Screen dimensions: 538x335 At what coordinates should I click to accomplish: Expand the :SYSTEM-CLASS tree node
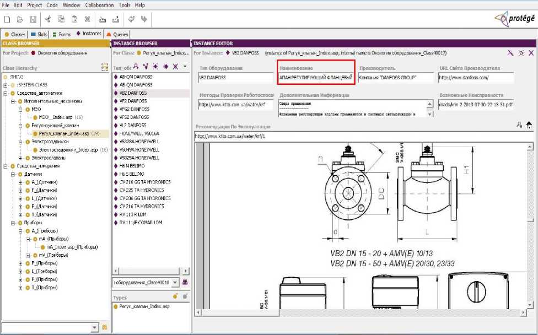click(6, 85)
